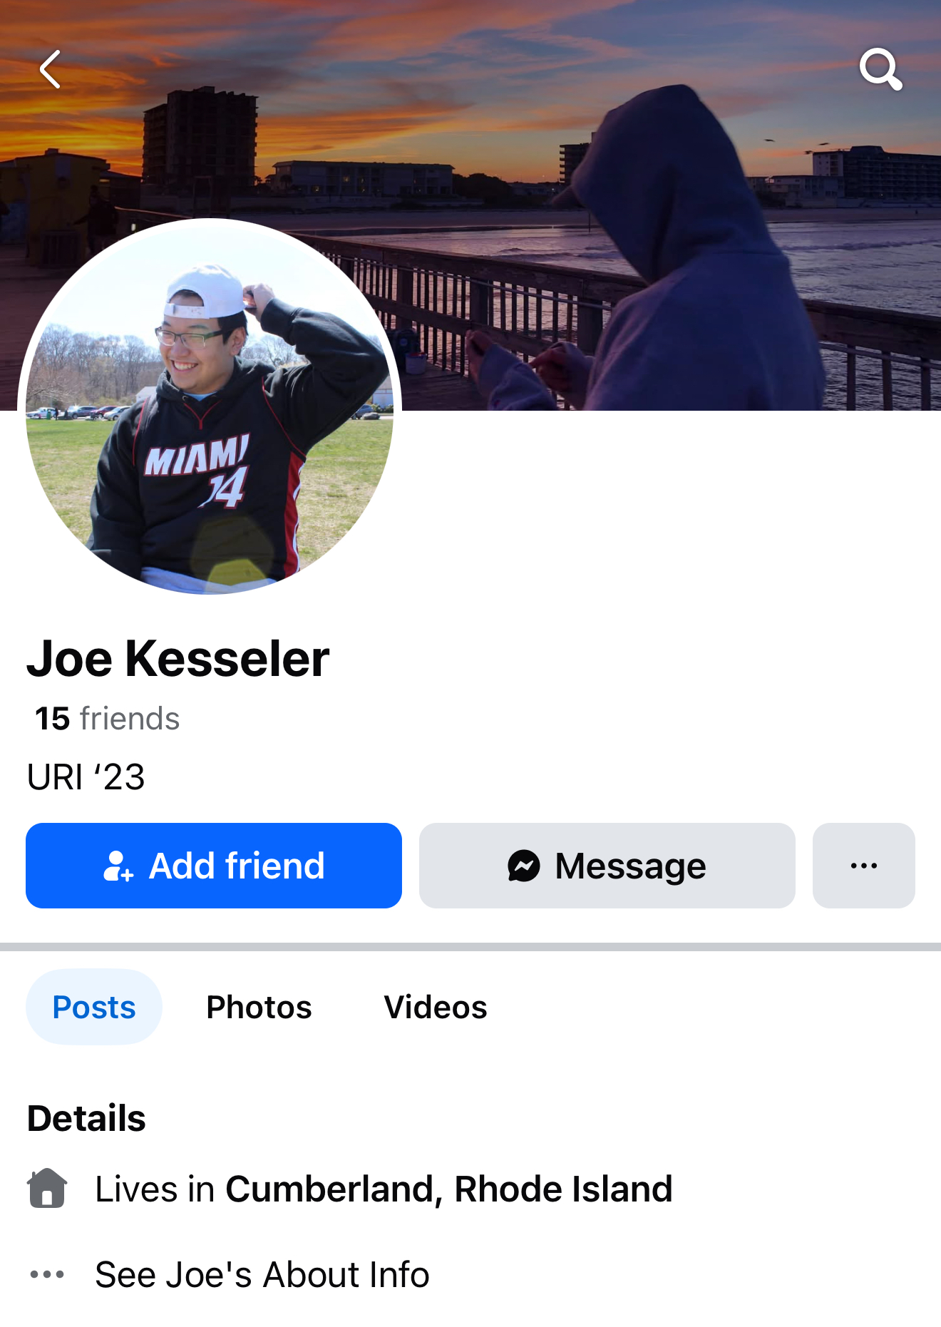Click the three-dot icon beside About Info
Viewport: 941px width, 1327px height.
click(x=47, y=1274)
